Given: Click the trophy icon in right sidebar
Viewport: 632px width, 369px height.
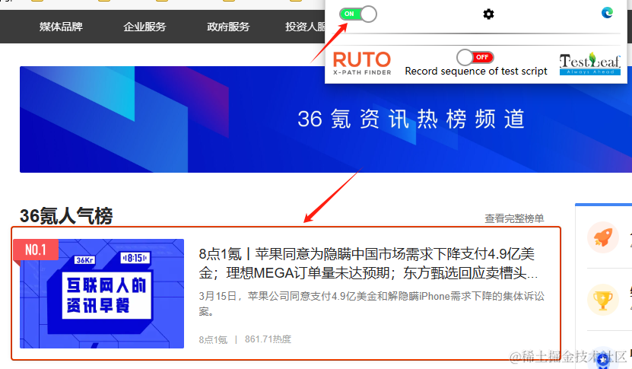Looking at the screenshot, I should pyautogui.click(x=602, y=300).
